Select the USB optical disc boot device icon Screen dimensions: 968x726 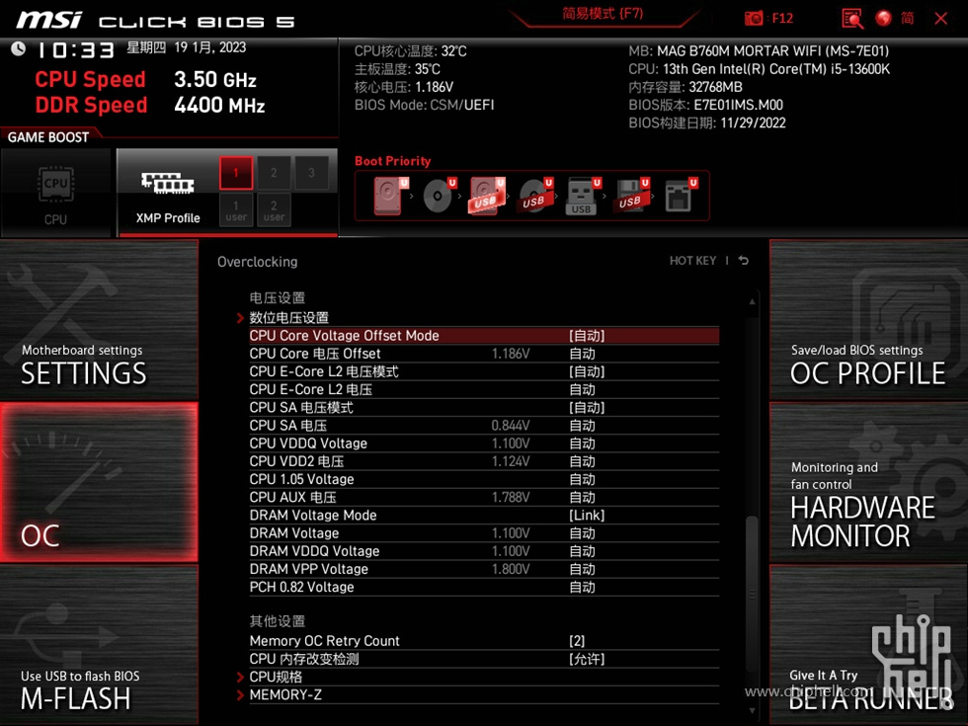pos(534,196)
